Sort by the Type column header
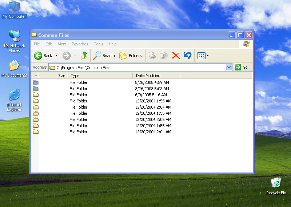291x207 pixels. point(100,76)
